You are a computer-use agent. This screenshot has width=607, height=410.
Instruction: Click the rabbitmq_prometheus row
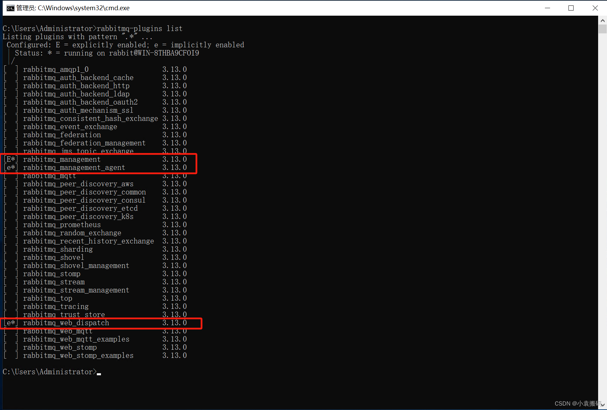coord(95,225)
